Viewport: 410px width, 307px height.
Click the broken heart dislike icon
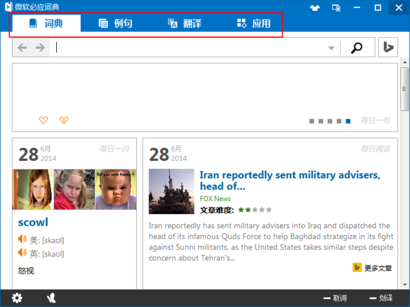(64, 120)
